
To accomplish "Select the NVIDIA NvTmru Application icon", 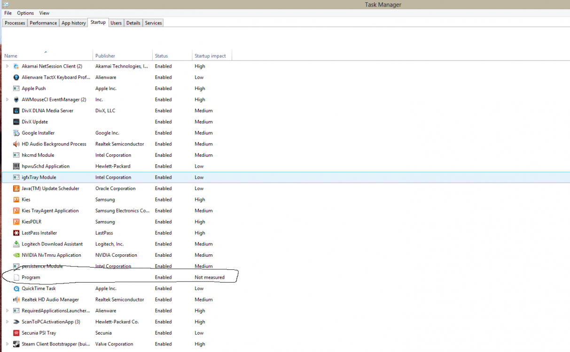I will coord(16,255).
